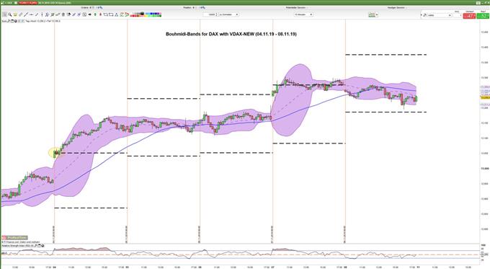
Task: Pick the diagonal trend line drawing tool
Action: 26,14
